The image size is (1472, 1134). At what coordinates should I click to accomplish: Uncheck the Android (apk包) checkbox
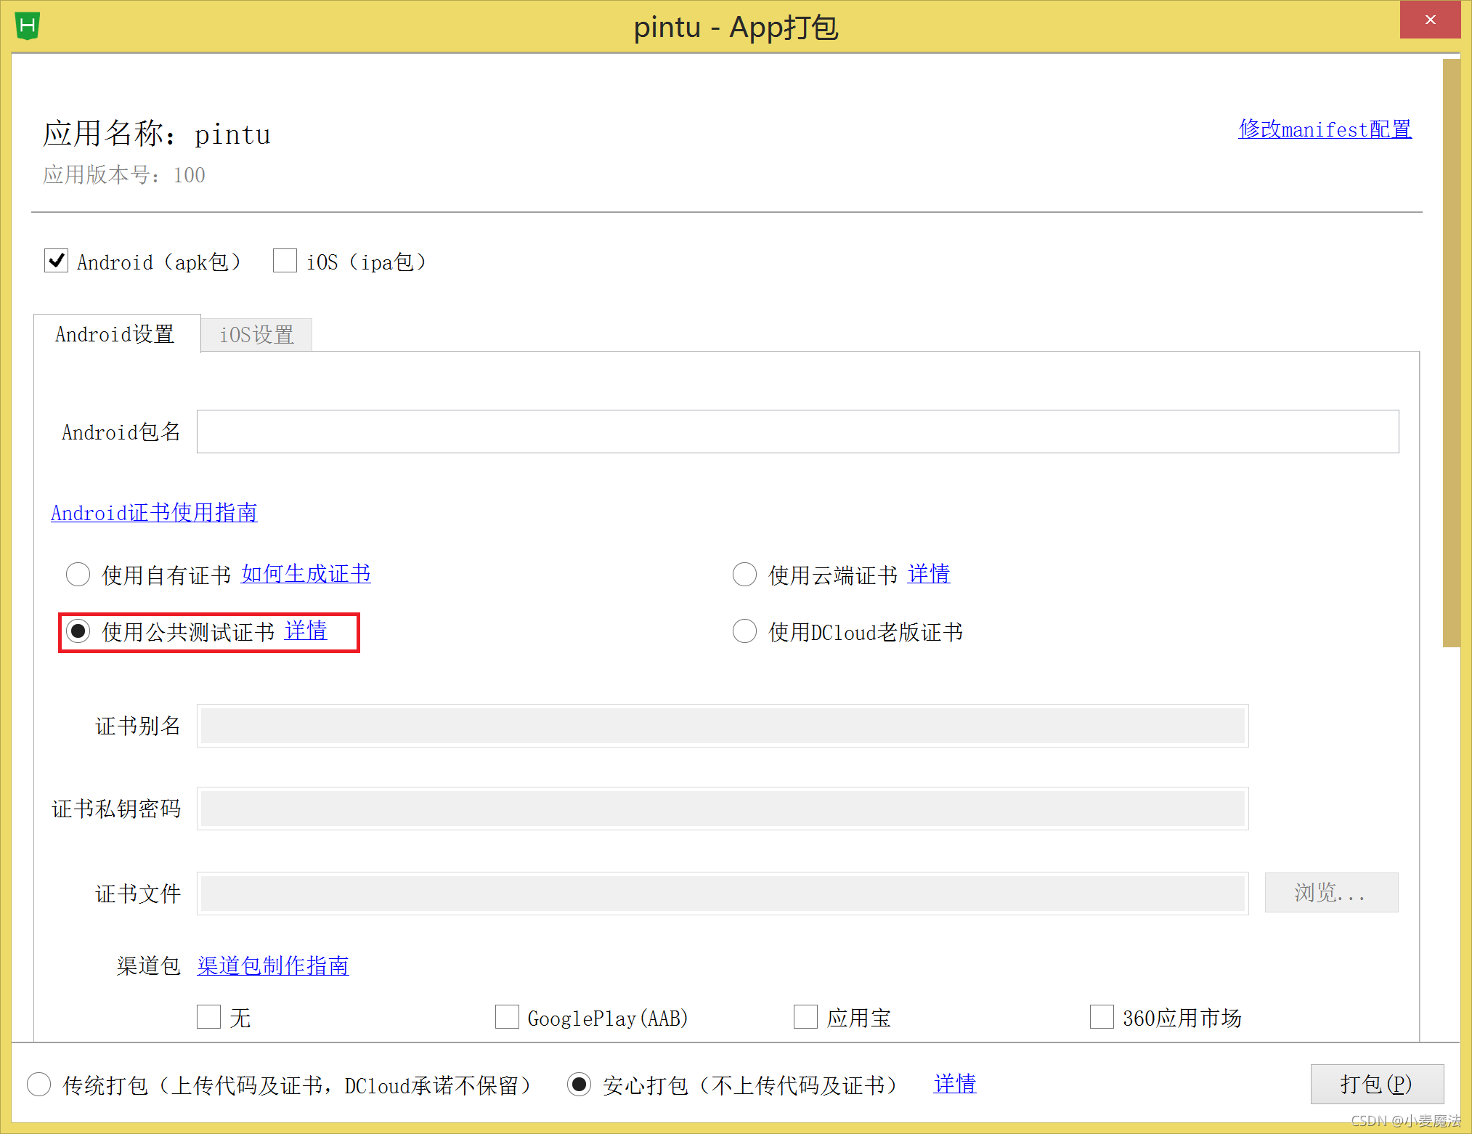(57, 261)
